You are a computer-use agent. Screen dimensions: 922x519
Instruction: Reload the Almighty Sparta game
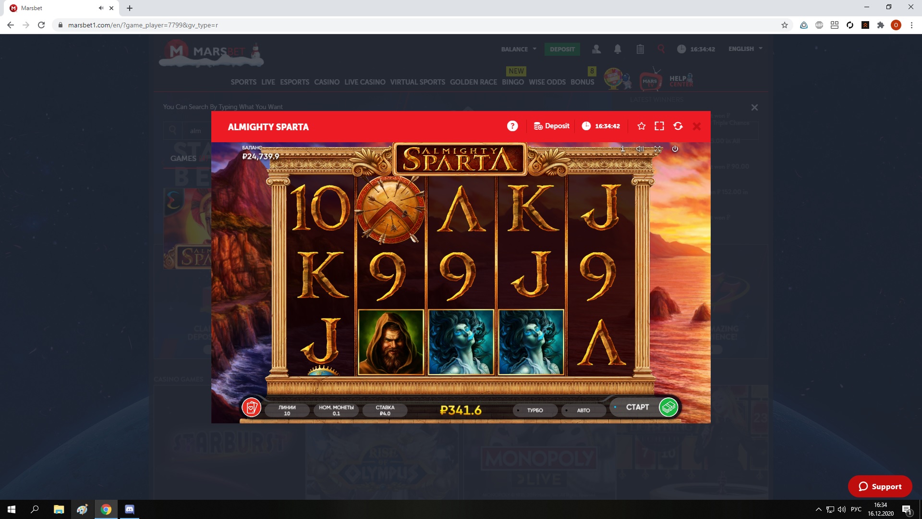[678, 126]
